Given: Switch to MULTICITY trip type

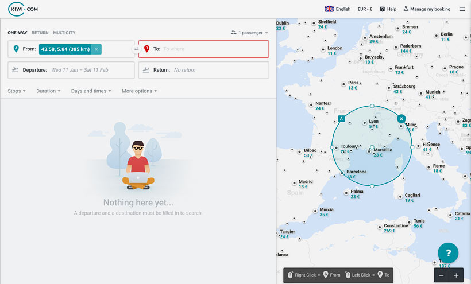Looking at the screenshot, I should pos(64,33).
